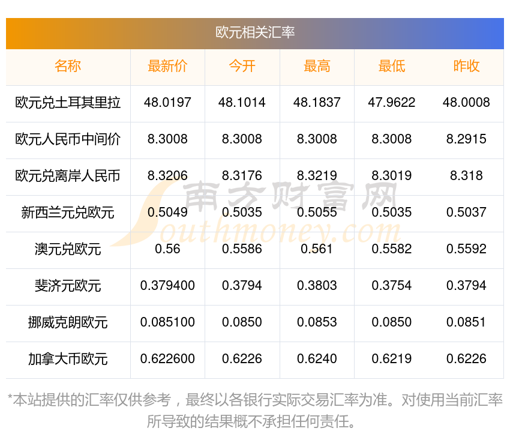Click the value 0.379400

pos(167,286)
